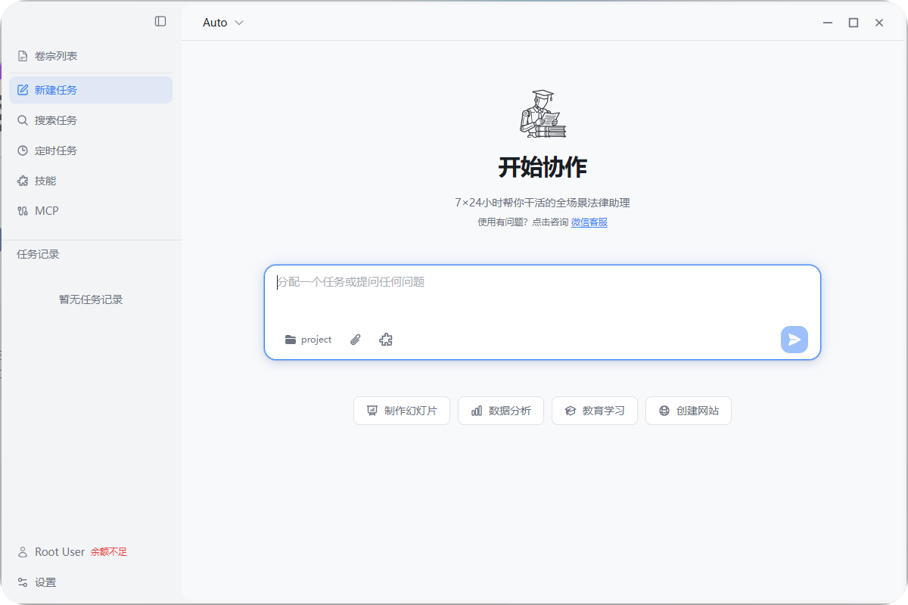The image size is (908, 605).
Task: Open the MCP sidebar item
Action: [x=46, y=211]
